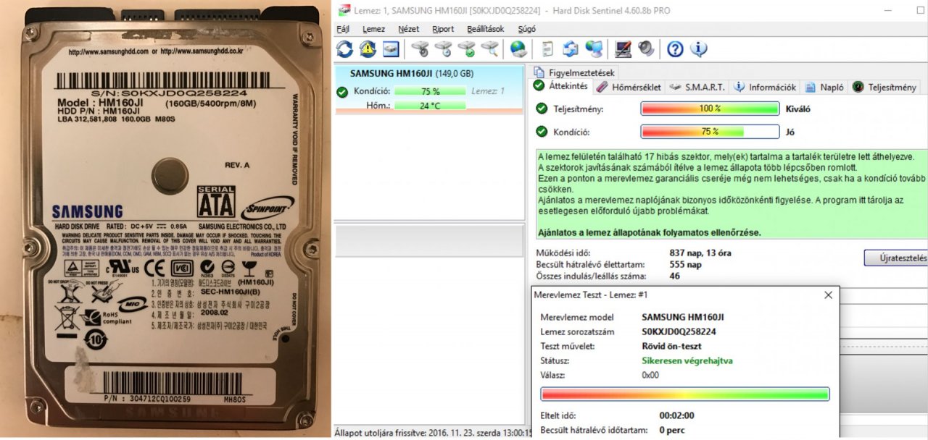The height and width of the screenshot is (440, 928).
Task: Open the configuration monitor with pen icon
Action: coord(622,49)
